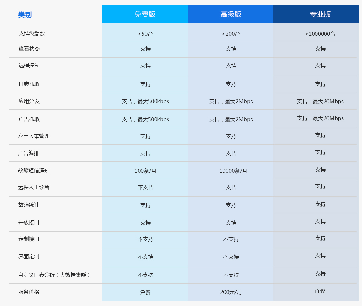
Task: Click the 免费版 column header
Action: click(145, 14)
